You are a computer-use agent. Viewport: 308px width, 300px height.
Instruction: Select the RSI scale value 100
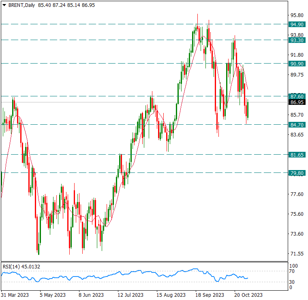pyautogui.click(x=294, y=266)
